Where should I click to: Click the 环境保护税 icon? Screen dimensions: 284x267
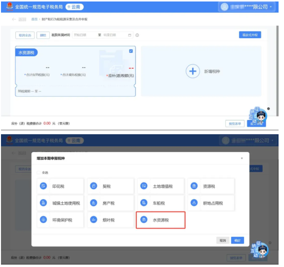[43, 220]
